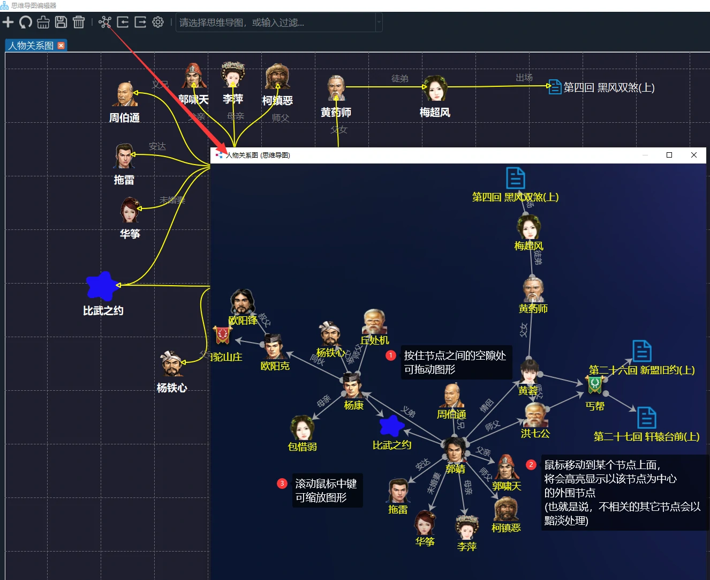Click the add new mind map plus icon
The height and width of the screenshot is (580, 710).
click(x=8, y=22)
